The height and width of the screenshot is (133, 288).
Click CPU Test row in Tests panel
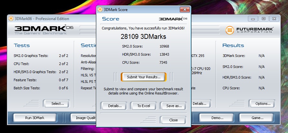coord(41,64)
